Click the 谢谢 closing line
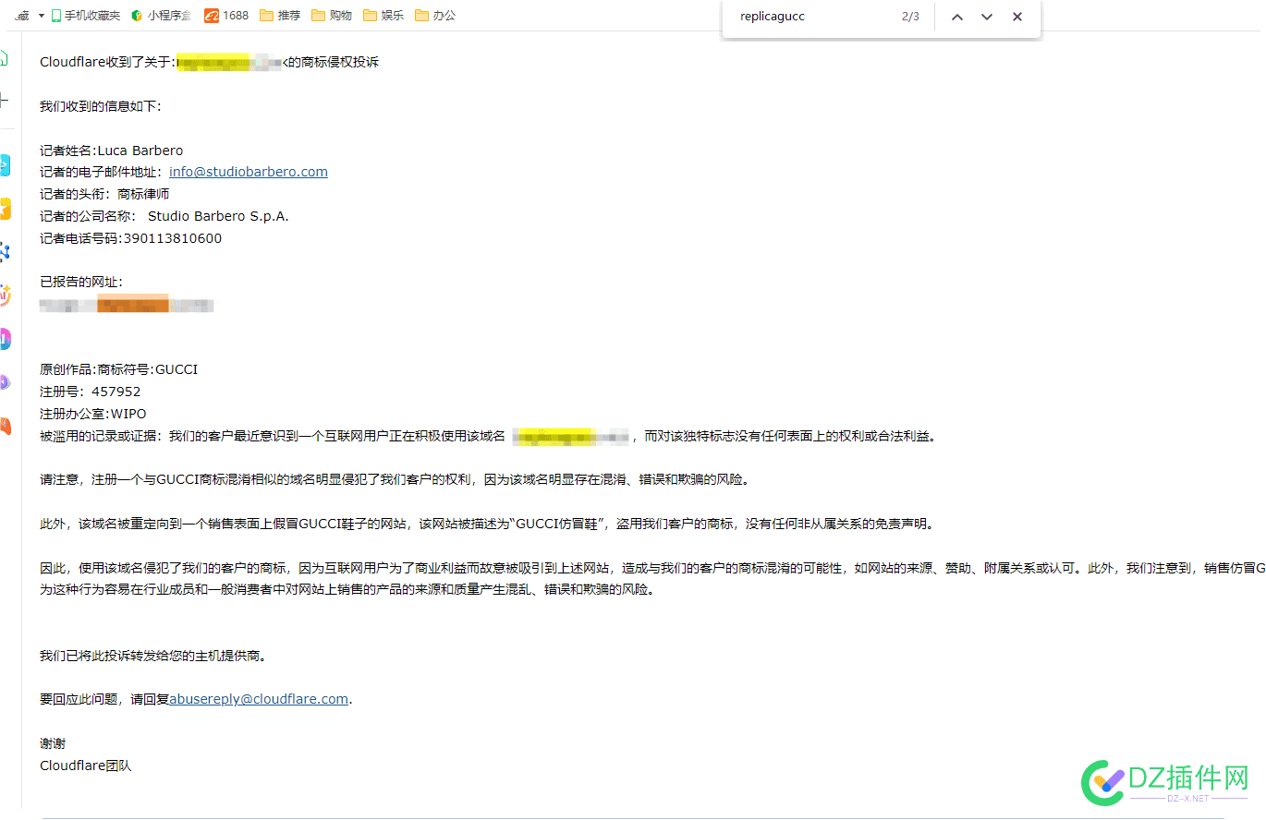 (x=53, y=743)
